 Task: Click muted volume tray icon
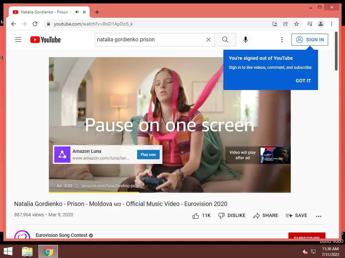pyautogui.click(x=305, y=252)
